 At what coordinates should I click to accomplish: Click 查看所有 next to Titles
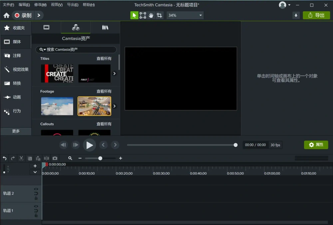tap(104, 58)
